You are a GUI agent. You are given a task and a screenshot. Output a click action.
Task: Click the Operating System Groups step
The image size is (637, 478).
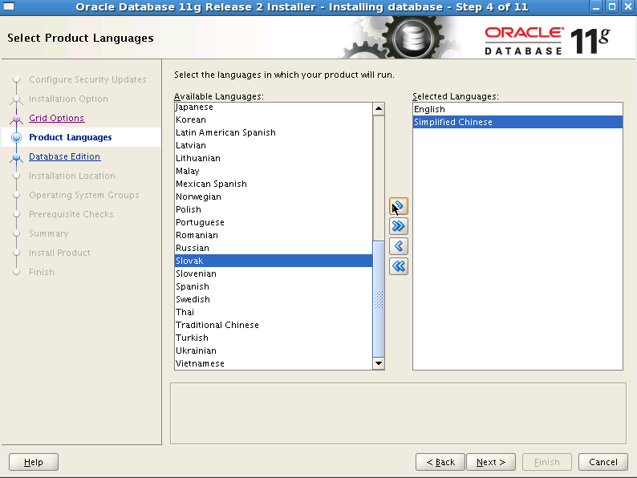[83, 195]
